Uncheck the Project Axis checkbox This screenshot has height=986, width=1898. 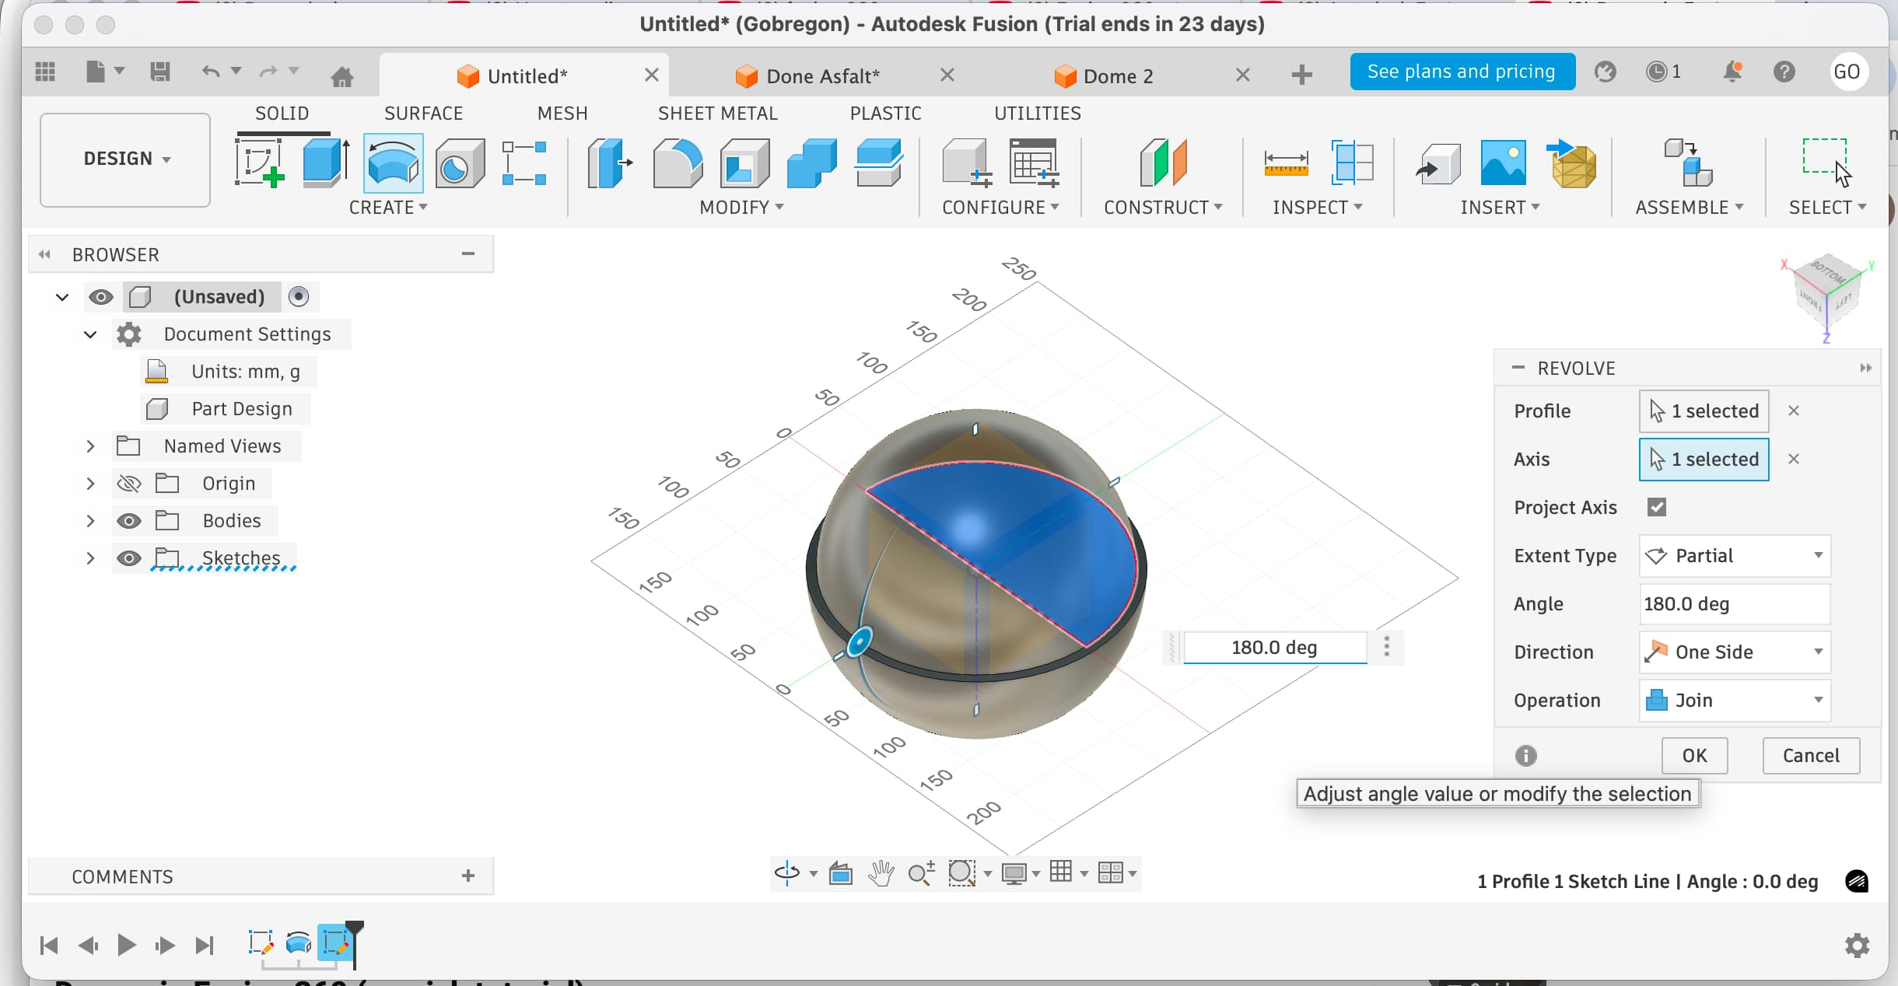pos(1658,507)
